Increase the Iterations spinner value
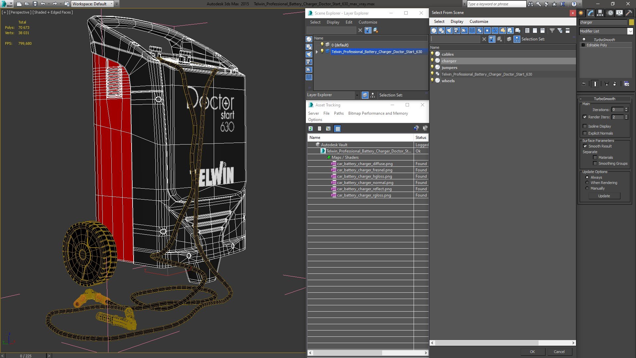636x358 pixels. point(626,108)
